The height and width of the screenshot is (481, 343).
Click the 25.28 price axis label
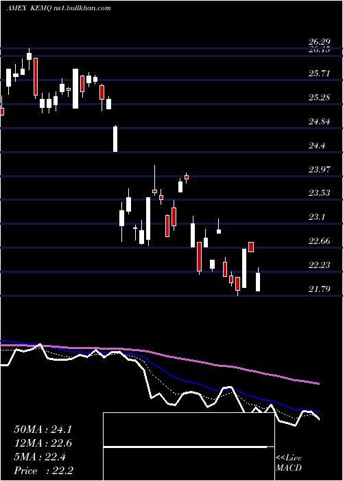point(320,98)
